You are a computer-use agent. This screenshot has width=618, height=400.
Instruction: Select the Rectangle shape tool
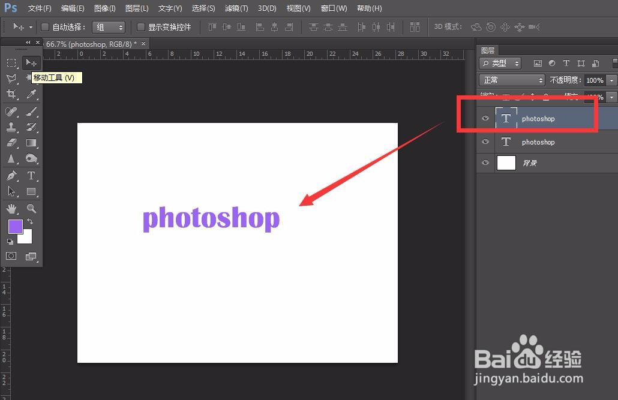(31, 191)
